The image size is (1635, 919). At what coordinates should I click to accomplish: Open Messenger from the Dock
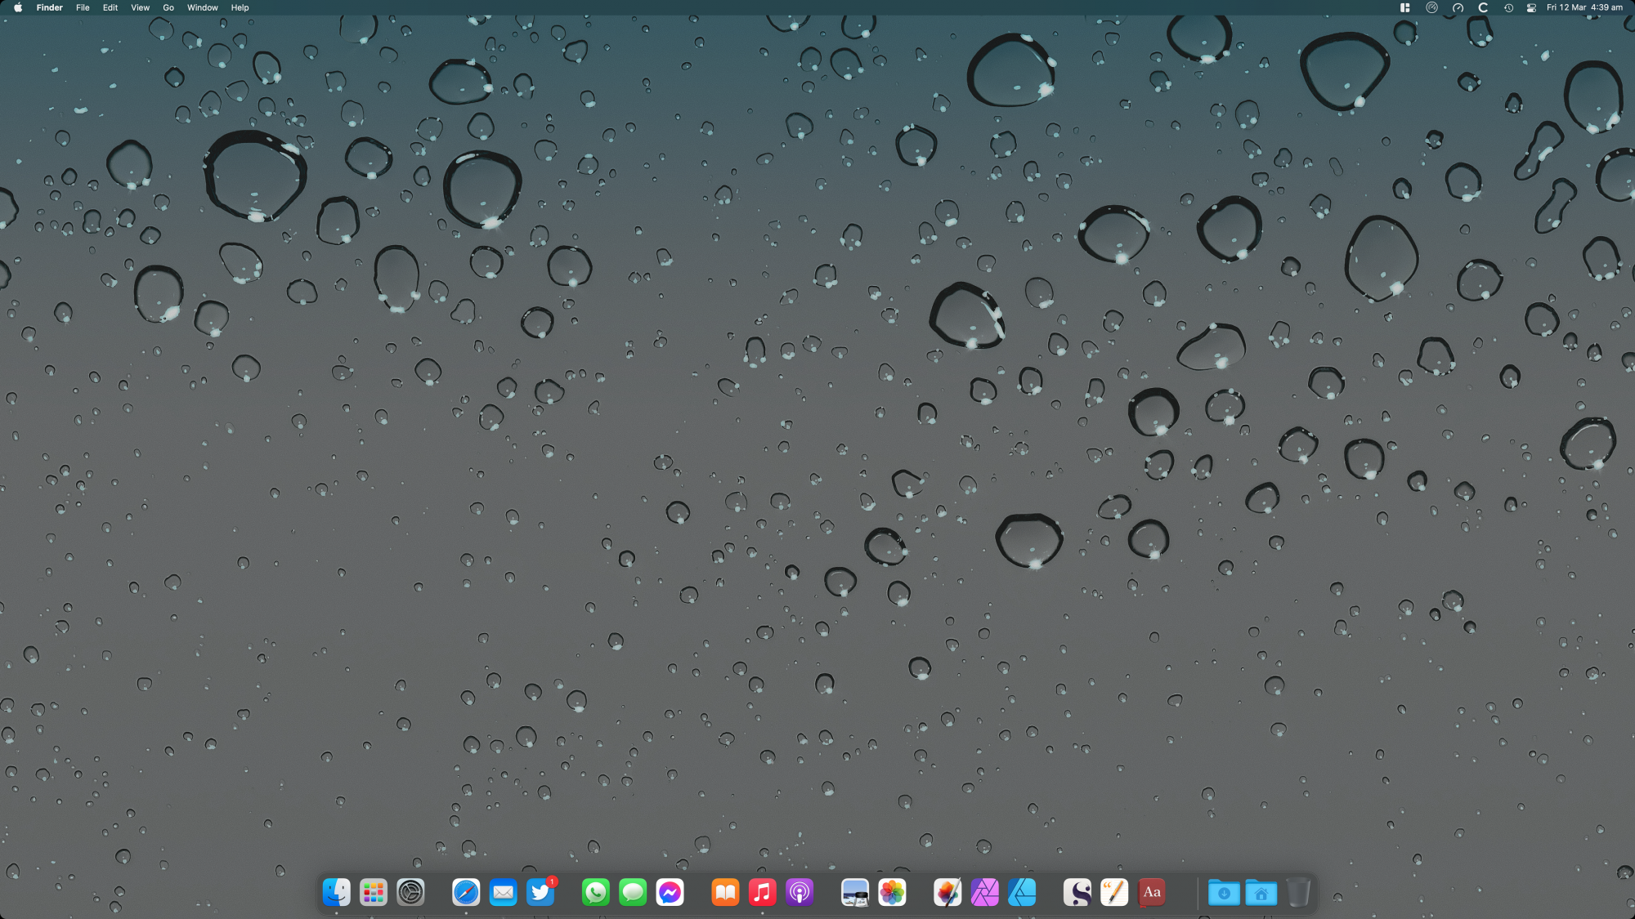tap(670, 892)
